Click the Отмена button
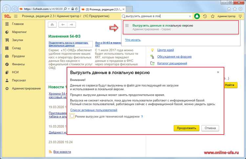This screenshot has height=159, width=246. [x=210, y=128]
